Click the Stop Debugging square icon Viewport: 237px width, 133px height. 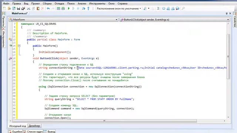(x=78, y=8)
